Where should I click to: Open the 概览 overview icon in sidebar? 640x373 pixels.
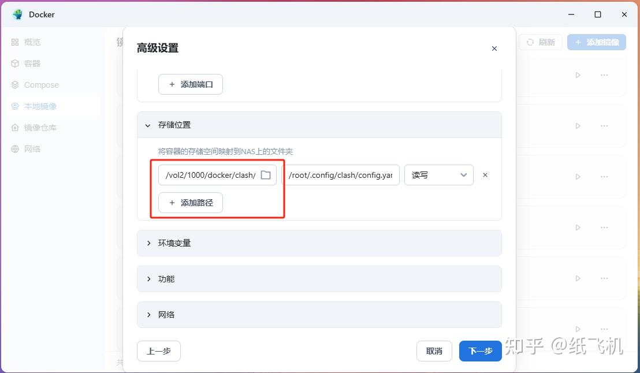(14, 42)
